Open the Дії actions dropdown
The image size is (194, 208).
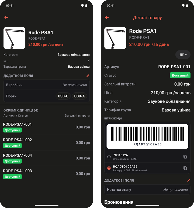(183, 55)
